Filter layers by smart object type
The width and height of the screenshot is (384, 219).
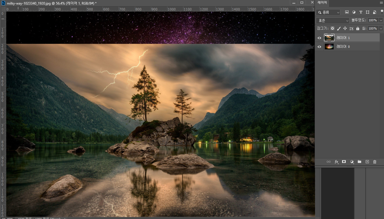click(374, 12)
